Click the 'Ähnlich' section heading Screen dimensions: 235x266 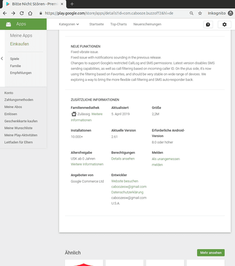click(73, 252)
